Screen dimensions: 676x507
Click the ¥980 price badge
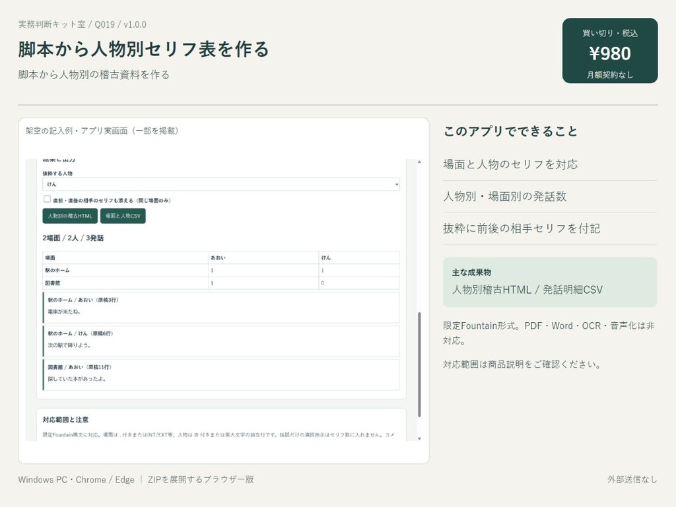tap(609, 51)
